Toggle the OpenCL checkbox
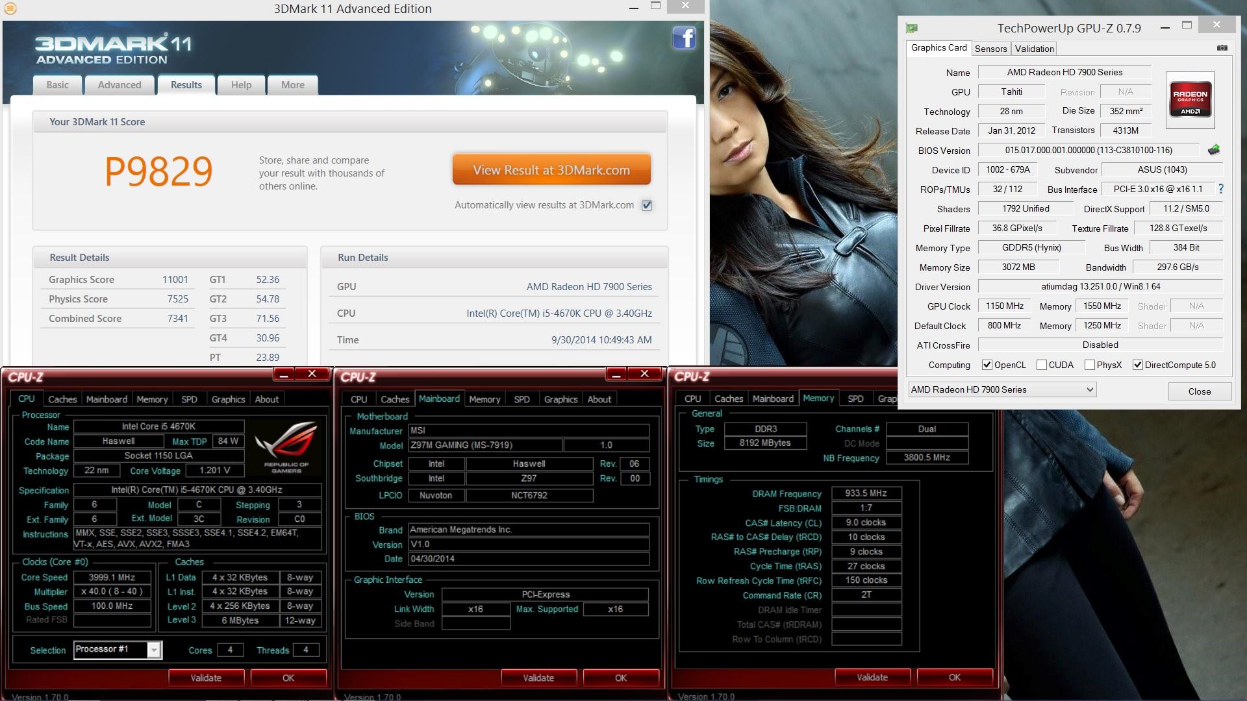Image resolution: width=1247 pixels, height=701 pixels. [987, 365]
